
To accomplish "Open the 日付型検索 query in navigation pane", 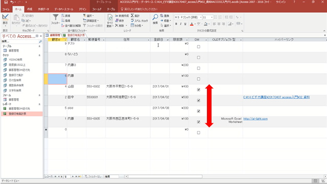I will 15,80.
